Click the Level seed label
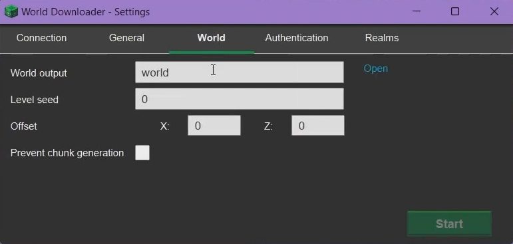The image size is (513, 244). [x=35, y=100]
